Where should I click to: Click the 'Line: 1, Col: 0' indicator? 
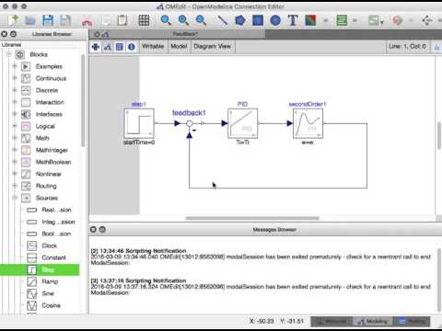tap(407, 47)
